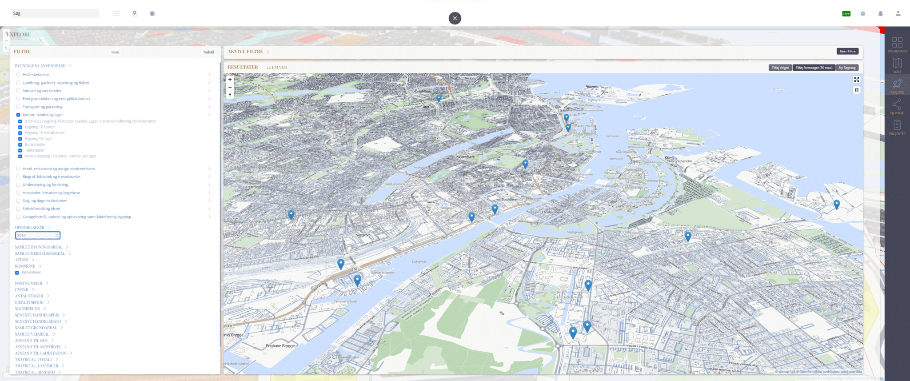Open settings via the gear icon
This screenshot has width=910, height=381.
[863, 14]
